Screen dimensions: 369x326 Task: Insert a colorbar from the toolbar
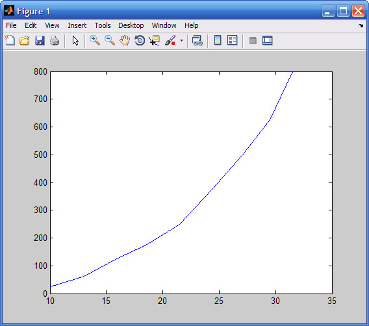pos(218,40)
